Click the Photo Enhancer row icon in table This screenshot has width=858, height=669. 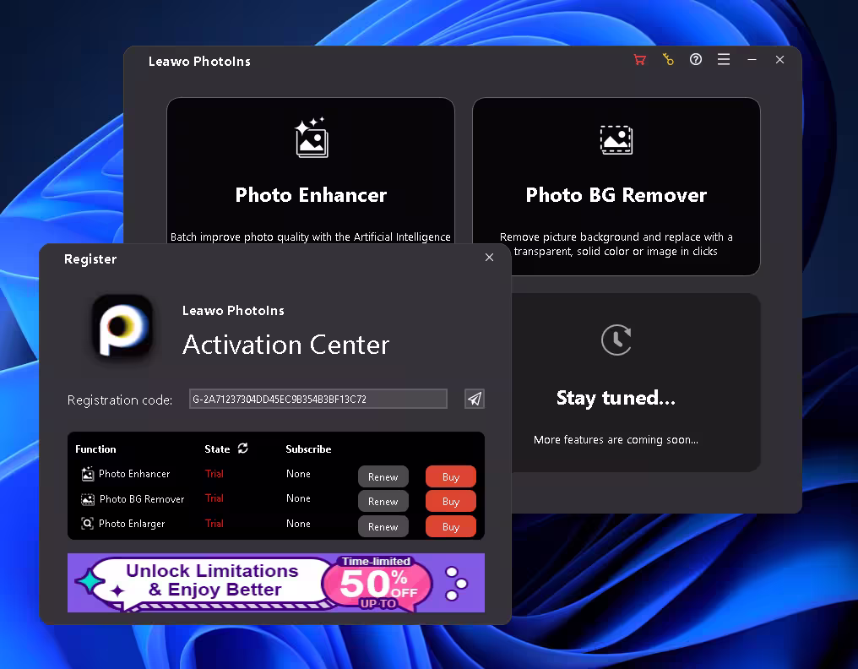click(x=88, y=474)
